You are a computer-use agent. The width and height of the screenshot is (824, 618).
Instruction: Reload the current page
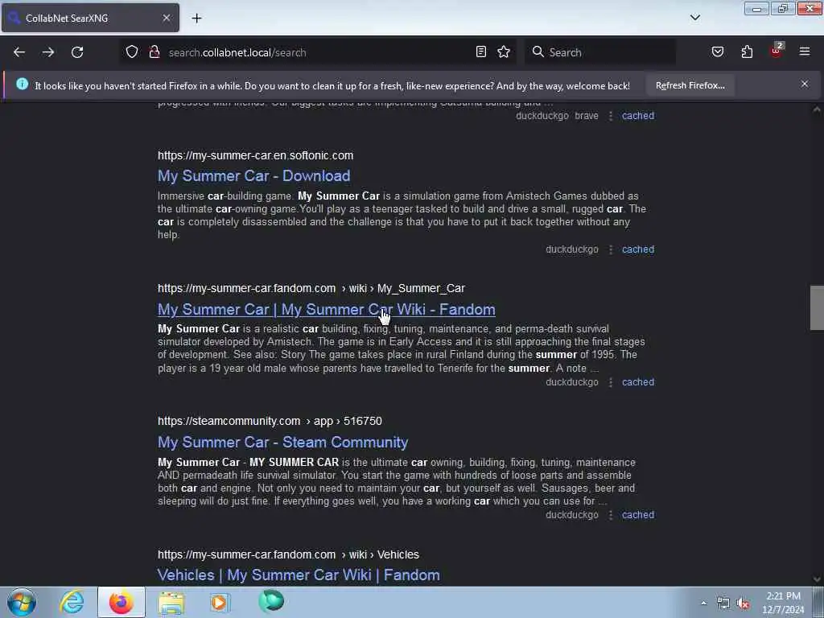tap(77, 52)
